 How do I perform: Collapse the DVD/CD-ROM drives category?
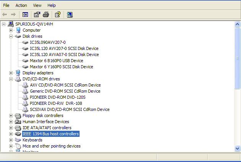tap(11, 79)
